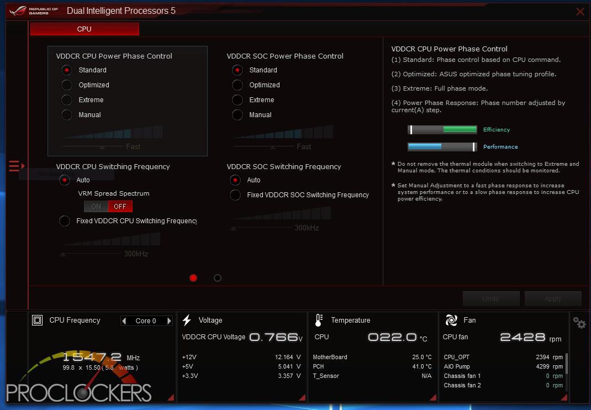Adjust VDDCR SOC phase response slider
Screen dimensions: 591x410
pyautogui.click(x=272, y=147)
